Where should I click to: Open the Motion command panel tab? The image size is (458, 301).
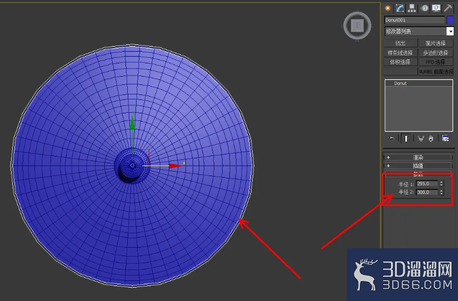tap(424, 8)
